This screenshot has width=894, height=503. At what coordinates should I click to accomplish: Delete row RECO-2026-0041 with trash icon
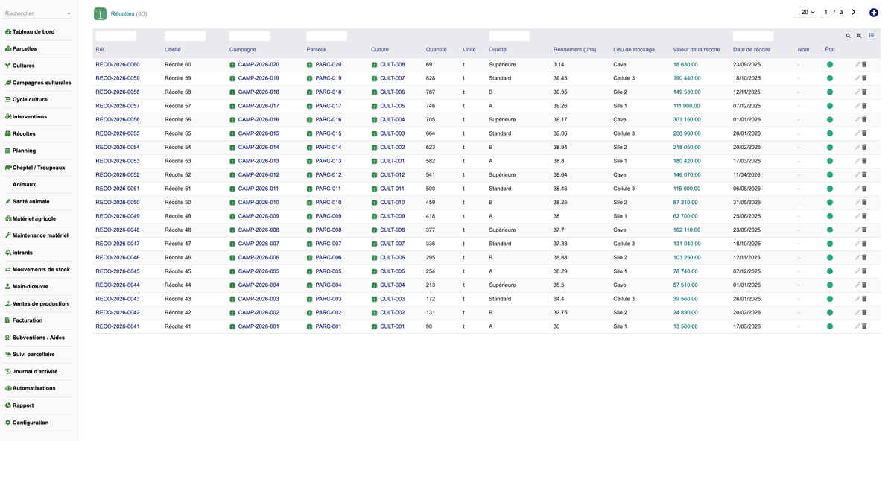[x=864, y=326]
